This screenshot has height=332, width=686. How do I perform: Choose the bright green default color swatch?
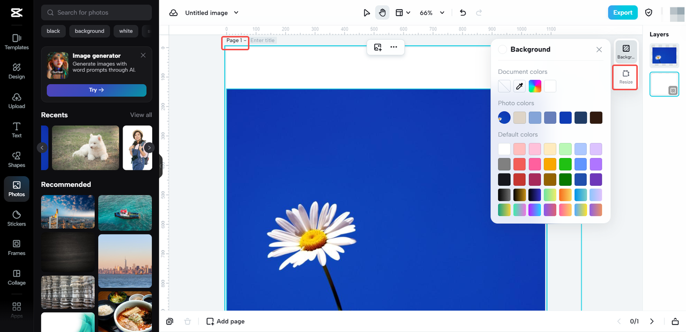(x=565, y=164)
